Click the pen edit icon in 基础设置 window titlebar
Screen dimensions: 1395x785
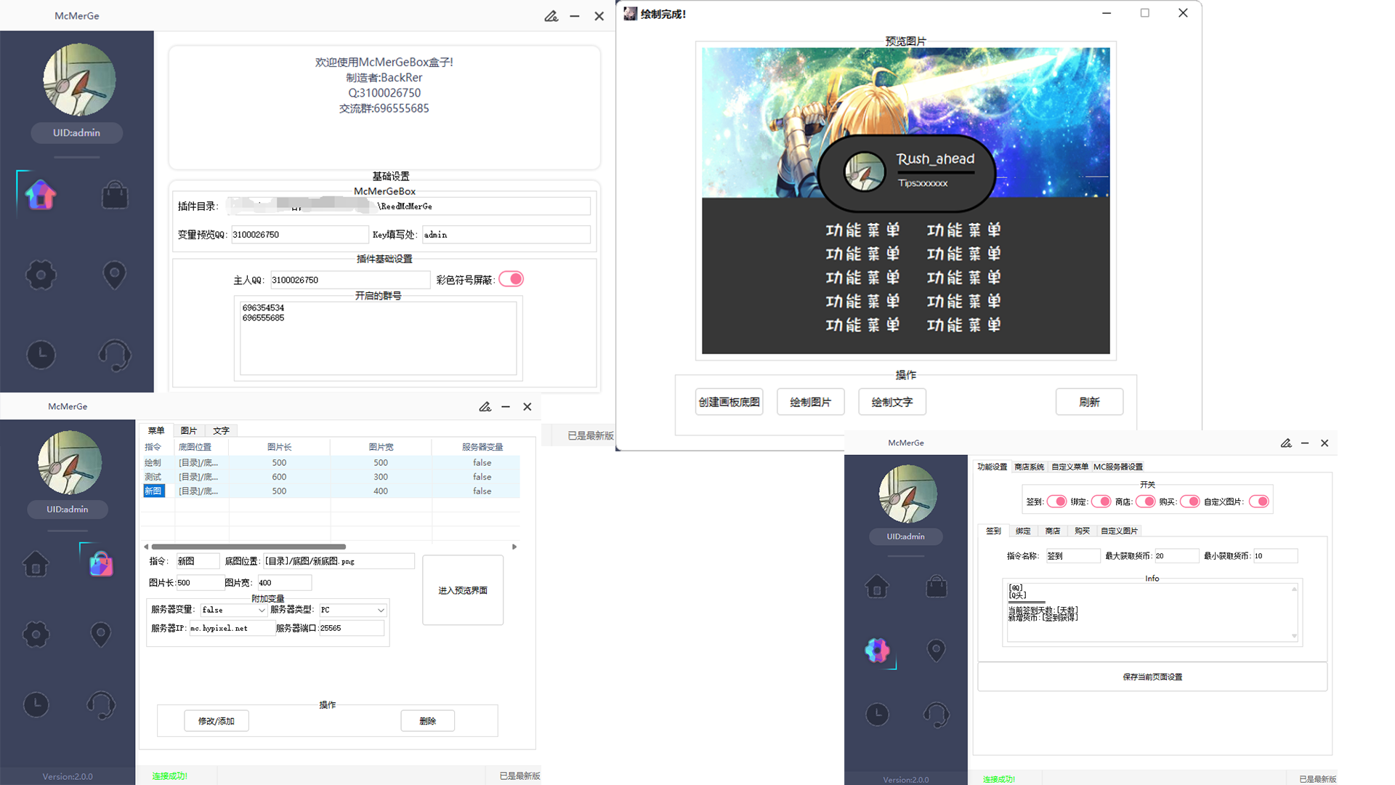tap(551, 16)
